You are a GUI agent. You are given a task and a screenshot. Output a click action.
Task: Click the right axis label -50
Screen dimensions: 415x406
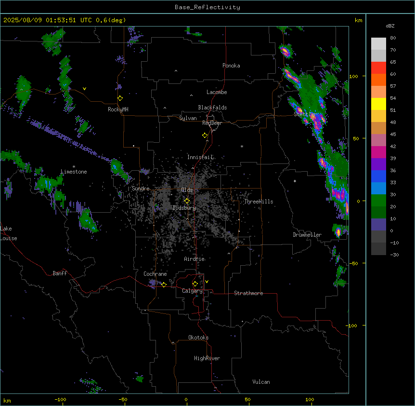[x=353, y=263]
